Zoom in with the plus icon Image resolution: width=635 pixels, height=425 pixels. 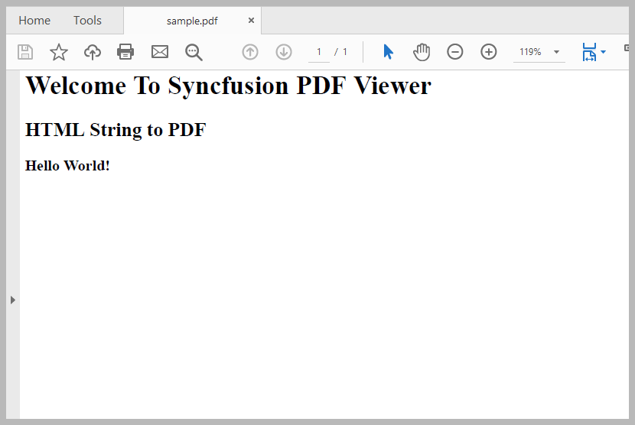(x=488, y=52)
